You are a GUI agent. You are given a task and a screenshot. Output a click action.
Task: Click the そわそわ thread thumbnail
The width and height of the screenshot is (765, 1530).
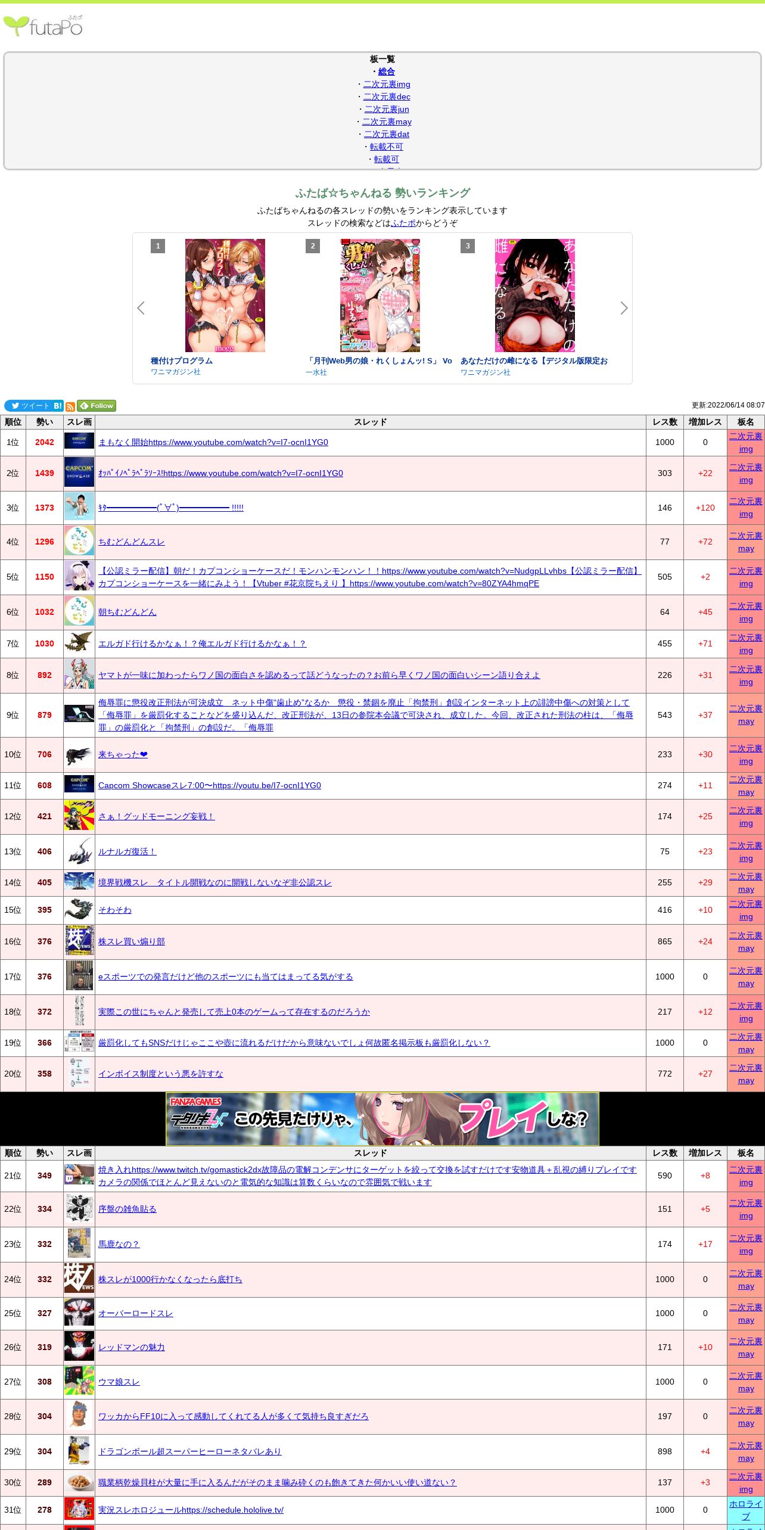pyautogui.click(x=79, y=910)
